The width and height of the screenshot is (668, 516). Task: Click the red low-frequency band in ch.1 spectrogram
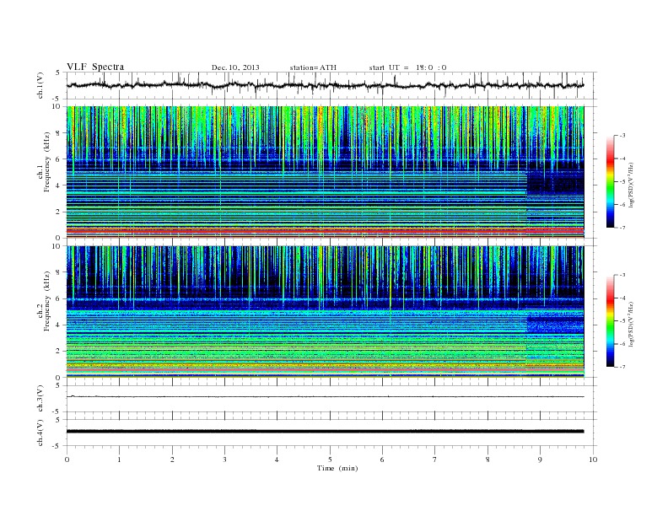325,230
